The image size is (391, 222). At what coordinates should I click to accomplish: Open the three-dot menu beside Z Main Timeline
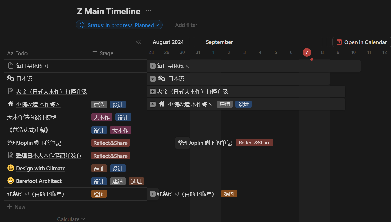pyautogui.click(x=148, y=11)
